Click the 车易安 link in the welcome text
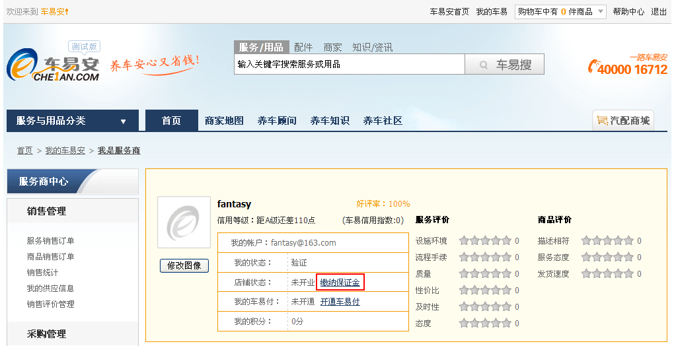The image size is (676, 348). click(x=54, y=12)
